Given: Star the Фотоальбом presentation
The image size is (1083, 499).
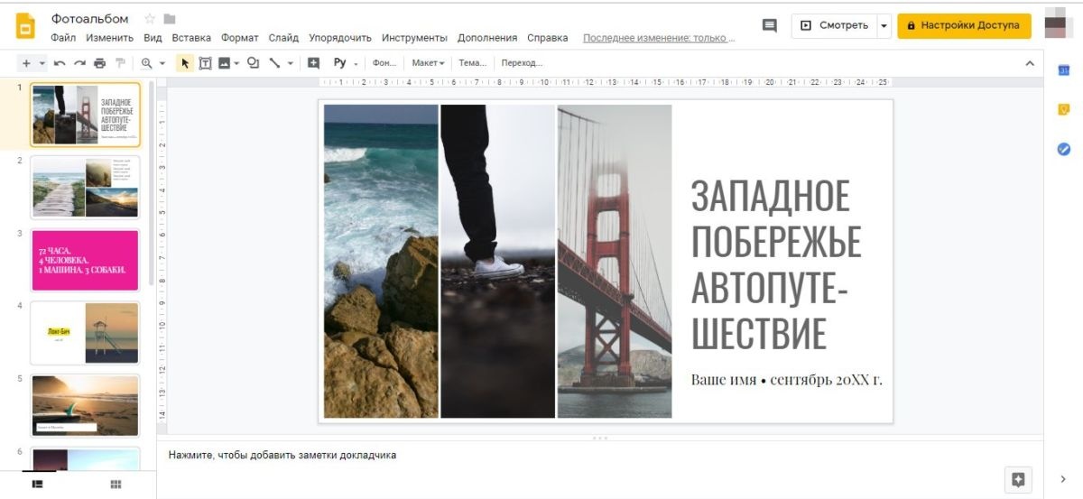Looking at the screenshot, I should [x=150, y=19].
